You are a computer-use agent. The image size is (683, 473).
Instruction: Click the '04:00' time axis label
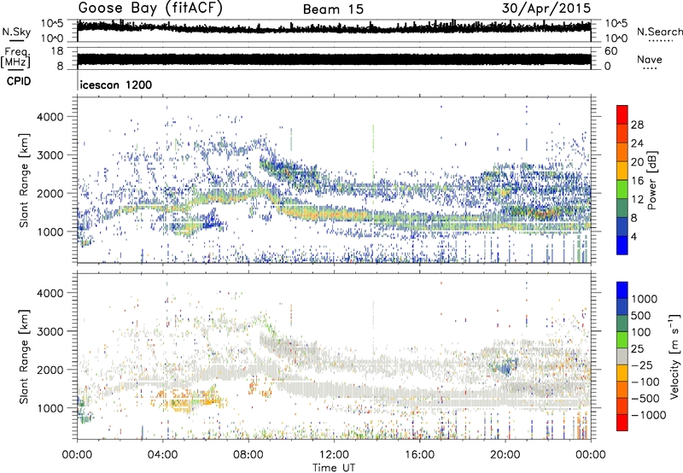pos(163,455)
